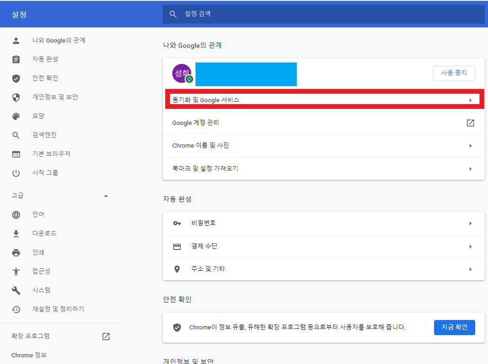Select 모양 in sidebar
This screenshot has width=488, height=364.
point(38,116)
